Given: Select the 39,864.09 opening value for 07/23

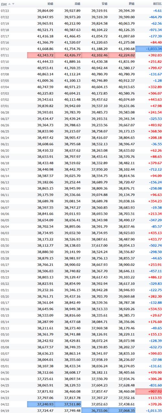Looking at the screenshot, I should pyautogui.click(x=45, y=11).
